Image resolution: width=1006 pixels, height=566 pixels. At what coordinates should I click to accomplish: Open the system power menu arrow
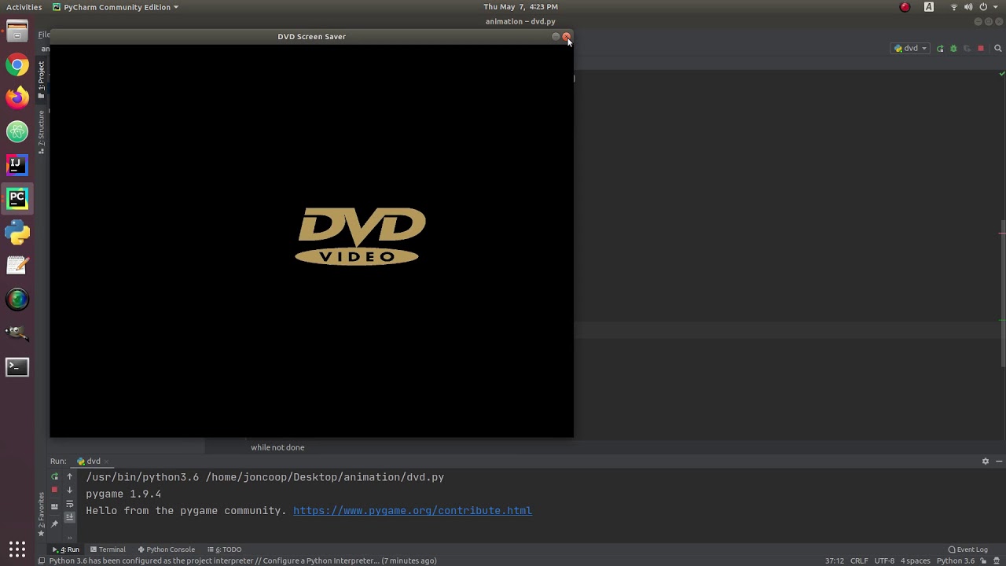[x=996, y=7]
